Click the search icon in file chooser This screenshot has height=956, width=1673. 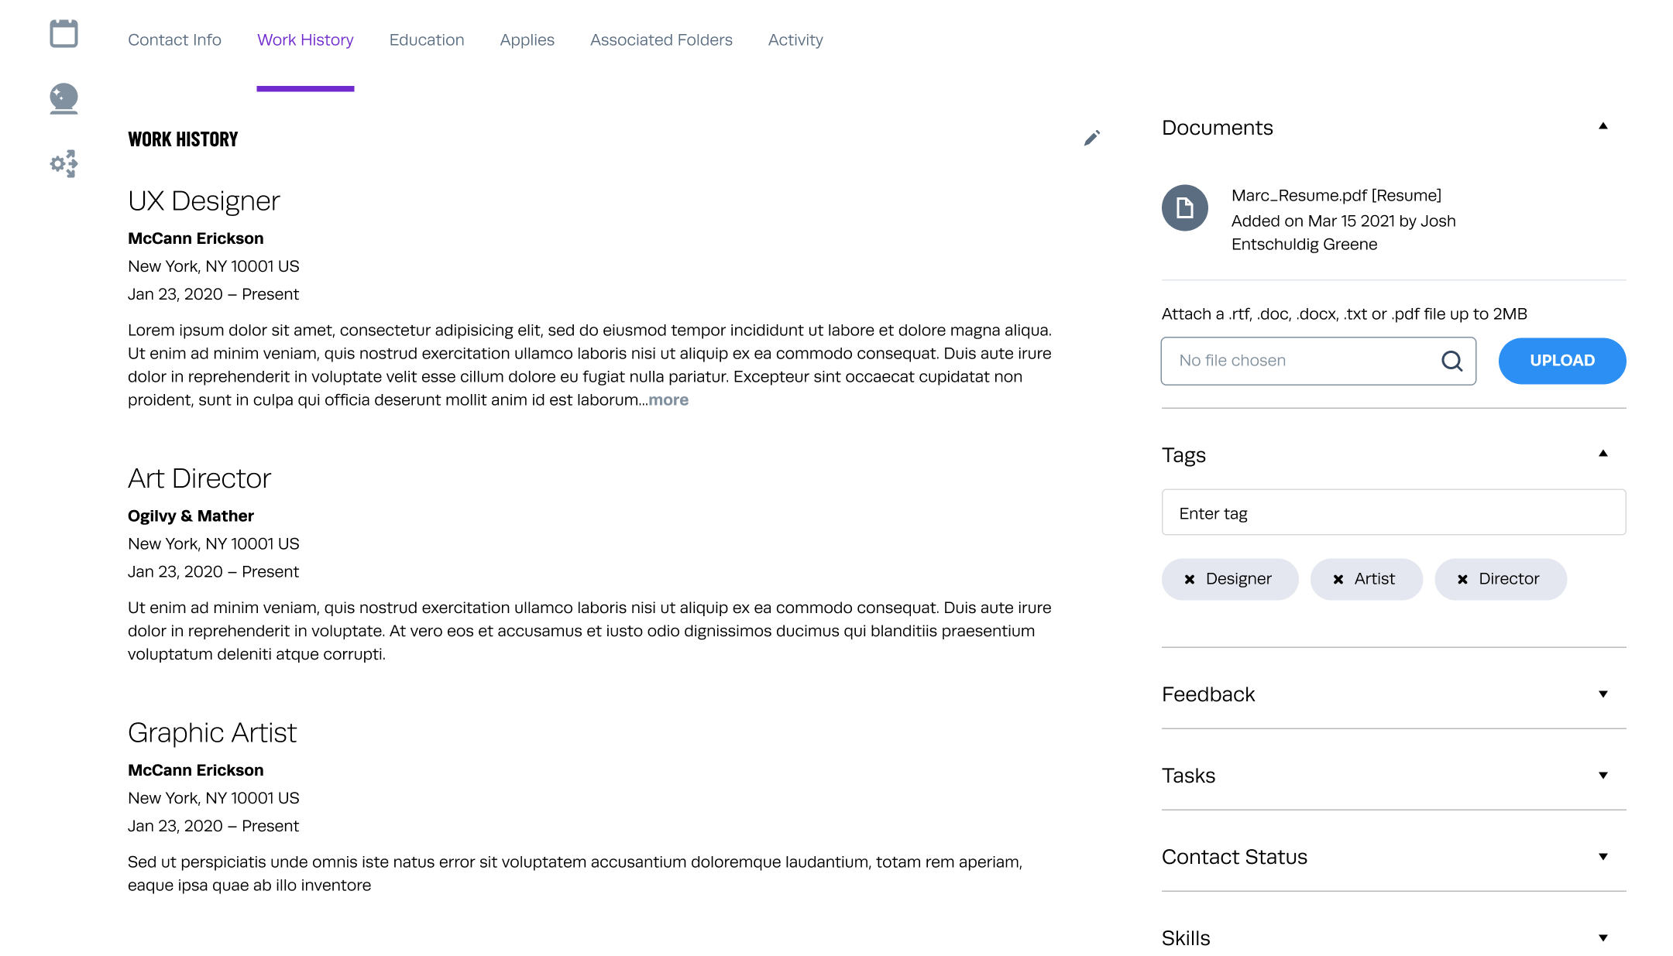[x=1451, y=361]
